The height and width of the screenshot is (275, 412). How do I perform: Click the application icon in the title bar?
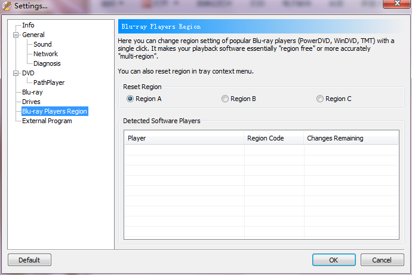tap(7, 6)
